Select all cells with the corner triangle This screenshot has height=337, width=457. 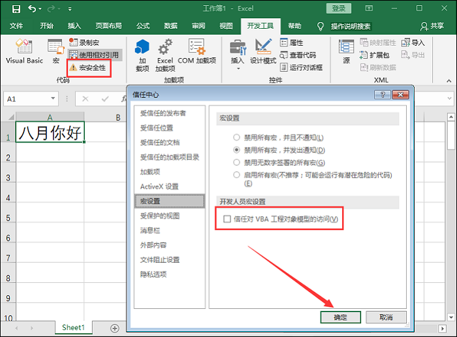[10, 117]
